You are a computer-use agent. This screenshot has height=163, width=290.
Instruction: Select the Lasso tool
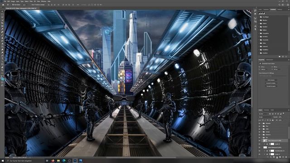(2, 17)
